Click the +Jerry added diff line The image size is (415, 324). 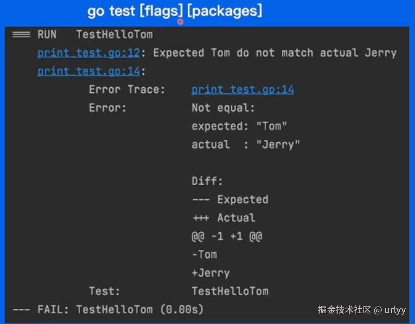click(x=211, y=273)
